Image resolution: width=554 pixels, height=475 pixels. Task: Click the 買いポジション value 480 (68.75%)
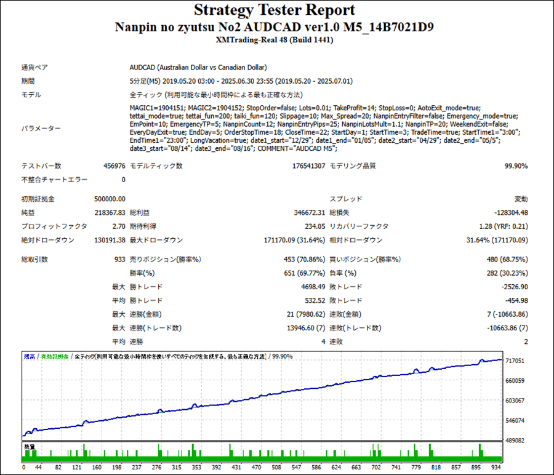point(507,260)
